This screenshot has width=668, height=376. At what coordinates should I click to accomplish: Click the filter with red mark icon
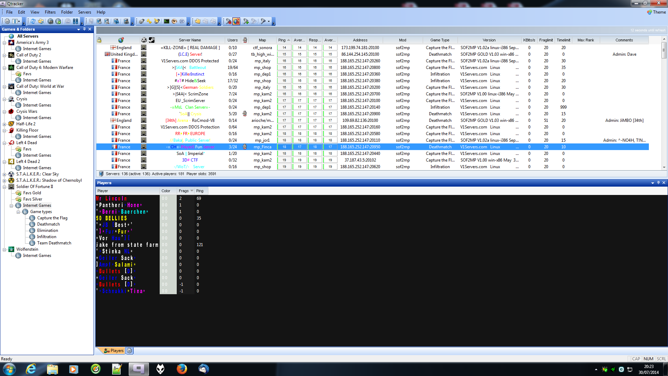tap(229, 22)
